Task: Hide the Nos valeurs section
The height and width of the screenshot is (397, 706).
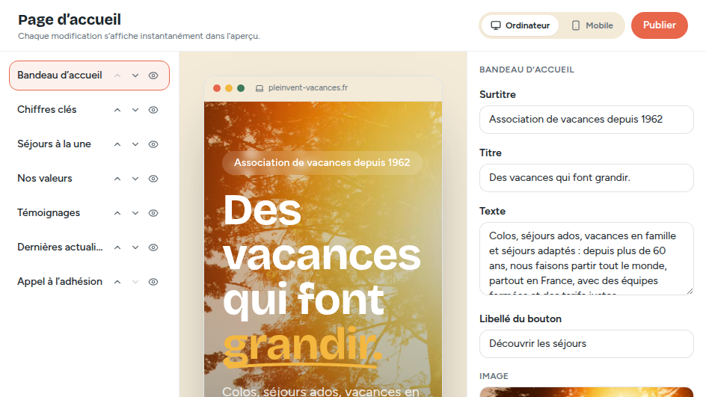Action: [x=153, y=179]
